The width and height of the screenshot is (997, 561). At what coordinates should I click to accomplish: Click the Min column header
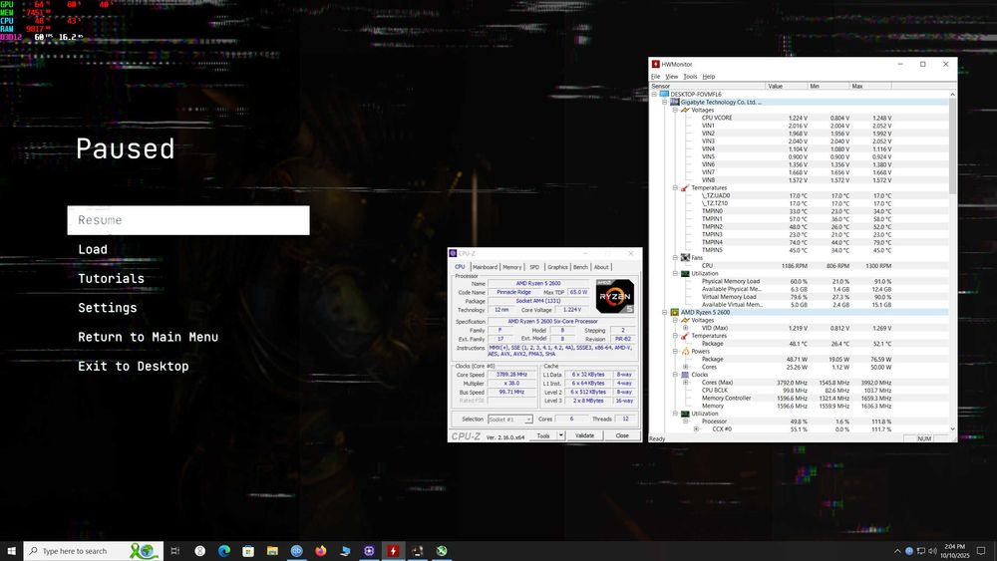coord(829,86)
